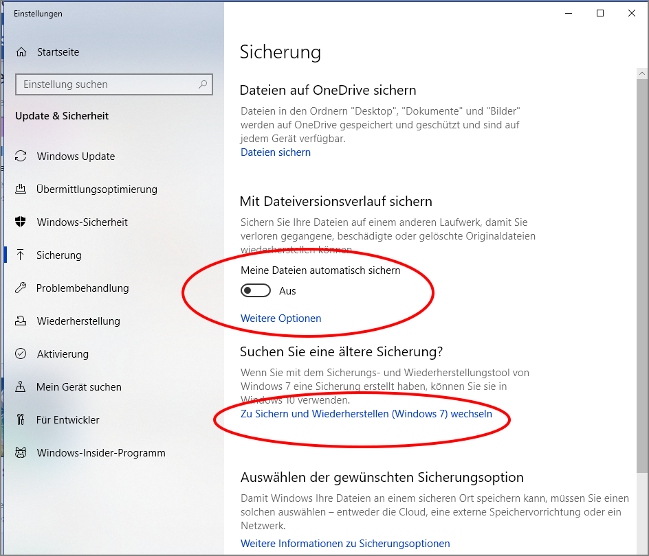Screen dimensions: 649x556
Task: Close the Einstellungen window
Action: [632, 13]
